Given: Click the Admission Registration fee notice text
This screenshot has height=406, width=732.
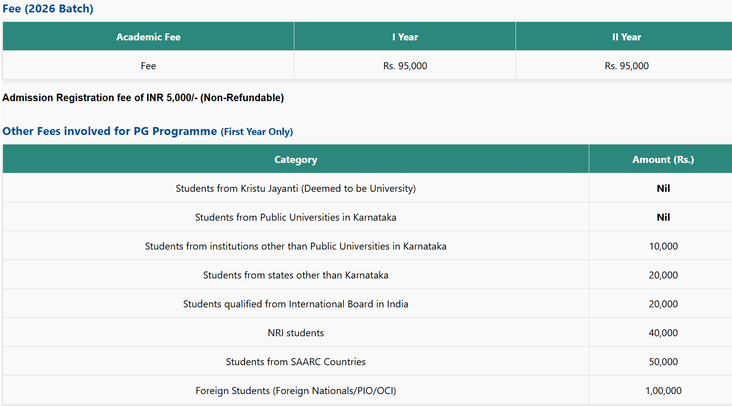Looking at the screenshot, I should point(143,98).
